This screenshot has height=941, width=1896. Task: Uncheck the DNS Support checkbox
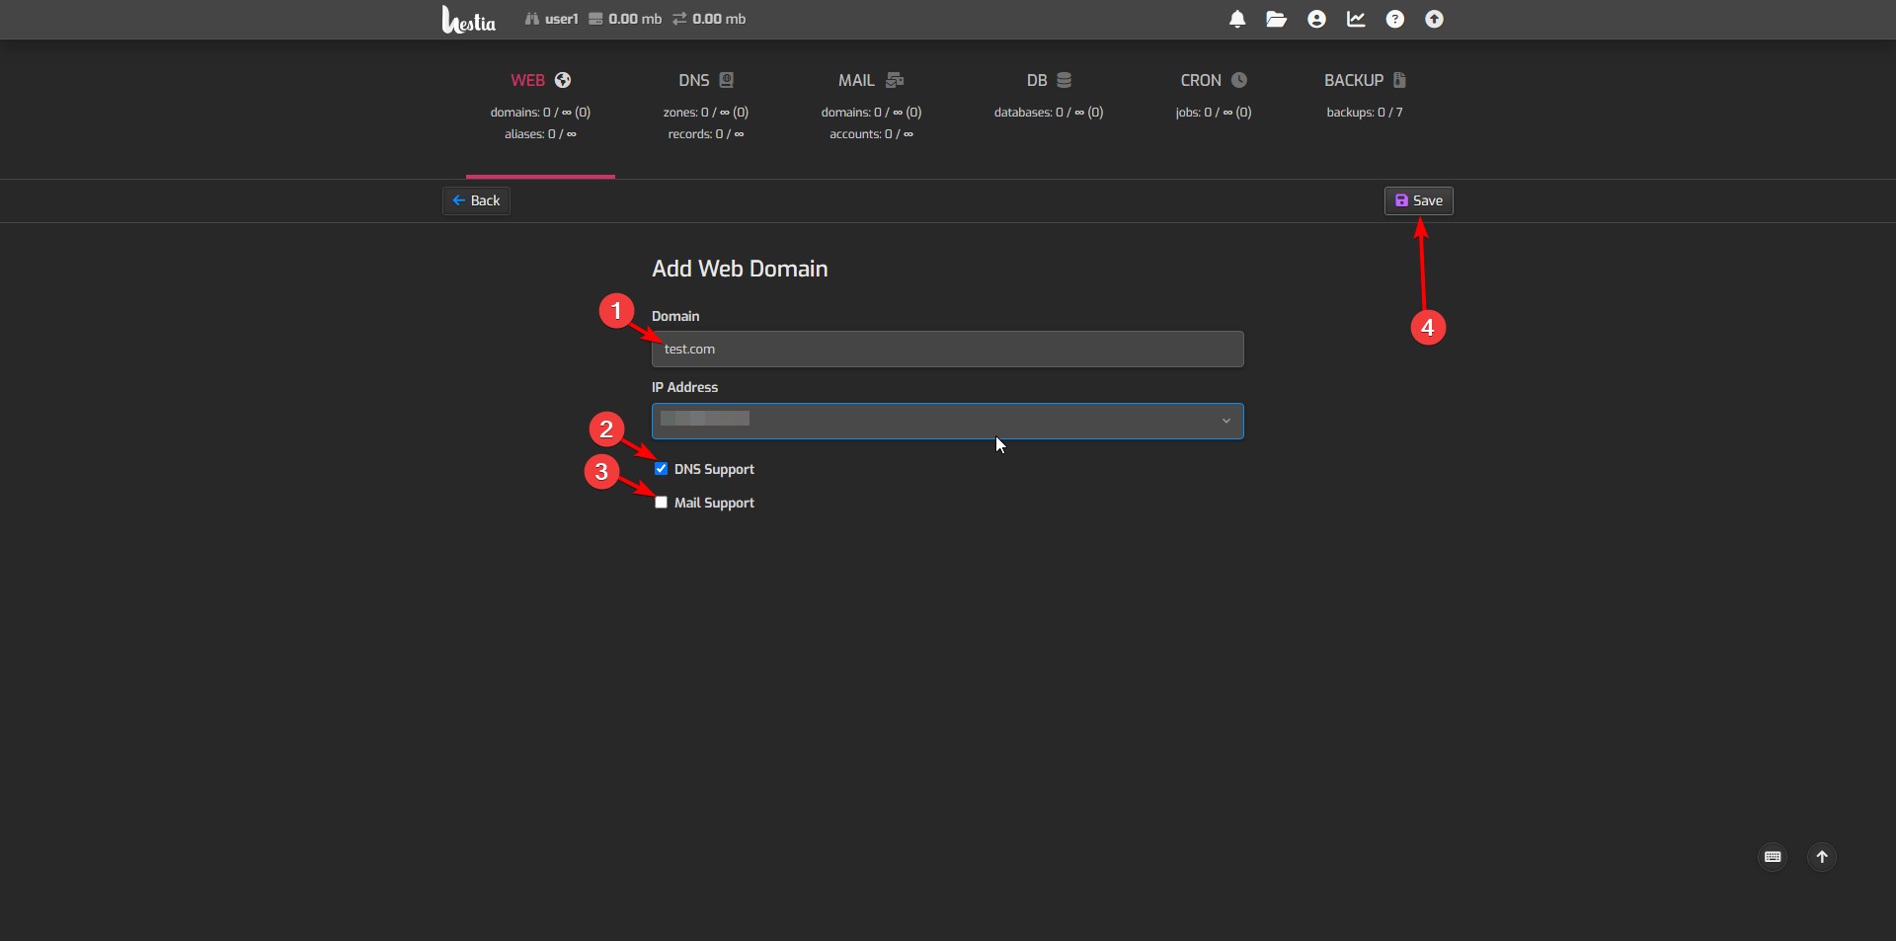point(662,469)
